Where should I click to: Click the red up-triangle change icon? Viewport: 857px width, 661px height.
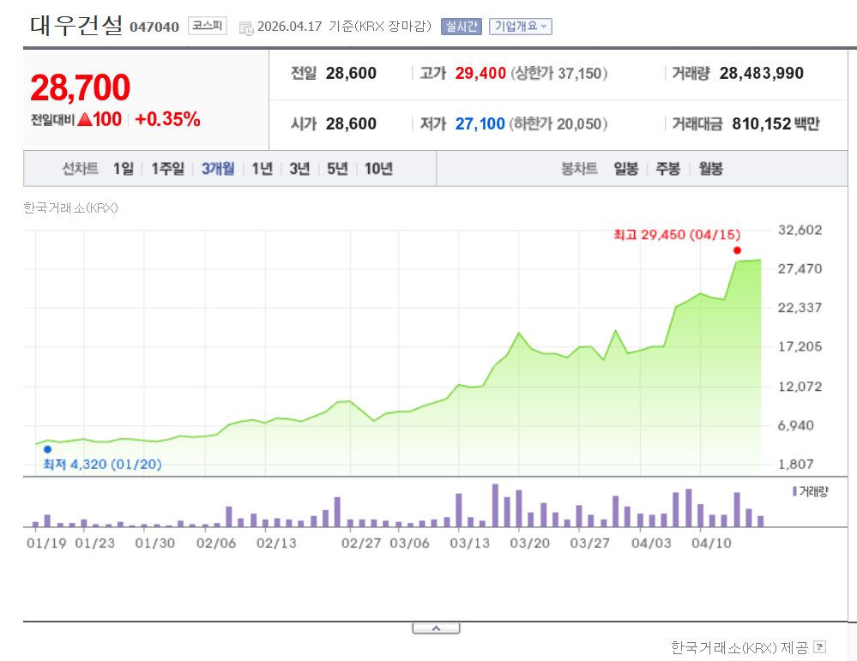coord(85,119)
